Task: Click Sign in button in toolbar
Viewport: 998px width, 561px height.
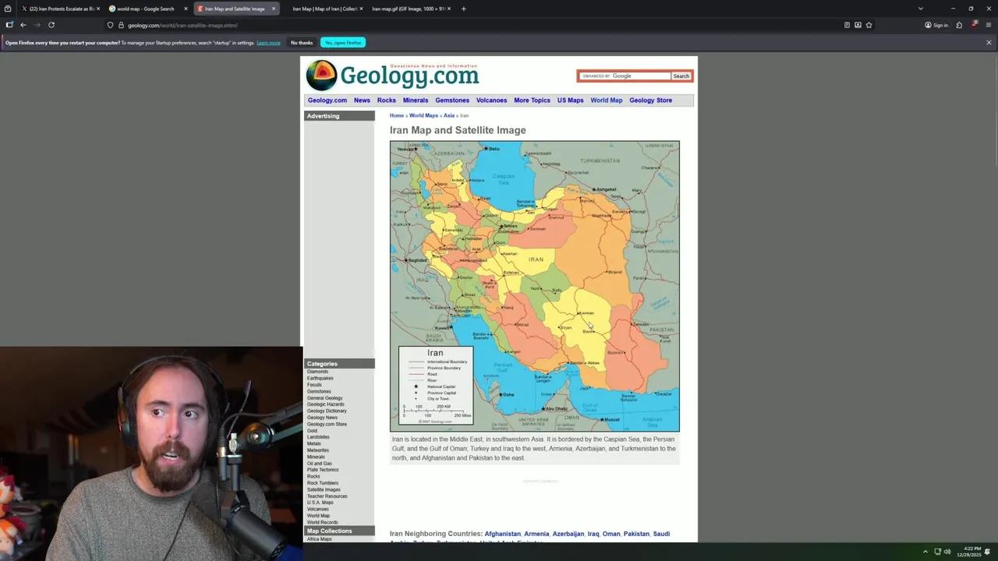Action: (x=936, y=25)
